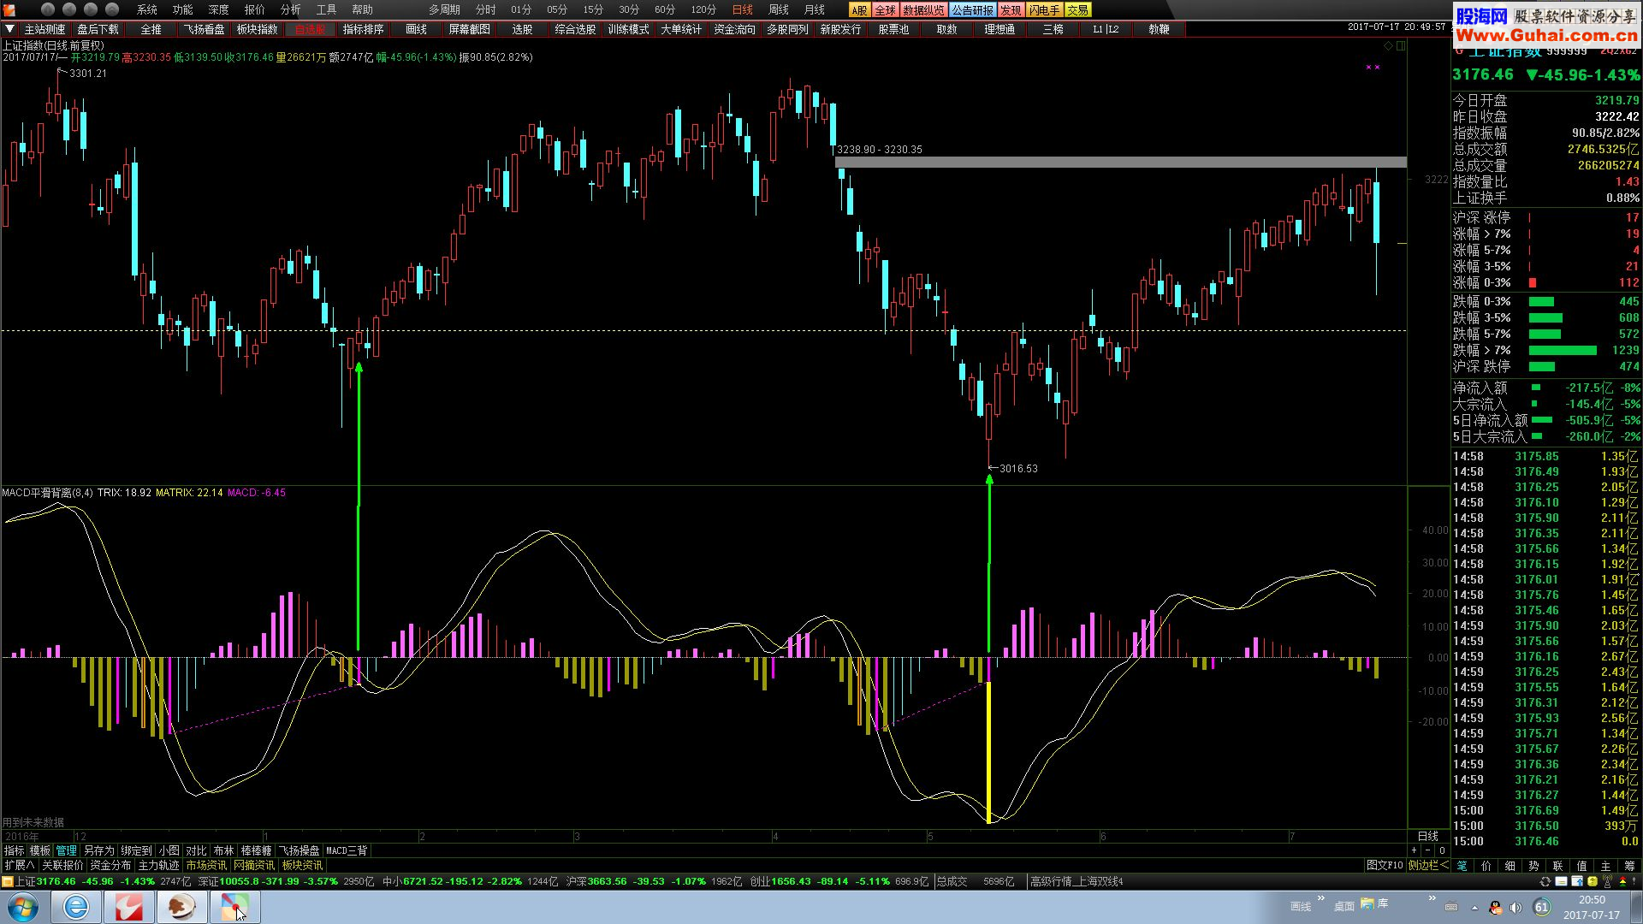Expand the 扩展∧ panel

20,865
